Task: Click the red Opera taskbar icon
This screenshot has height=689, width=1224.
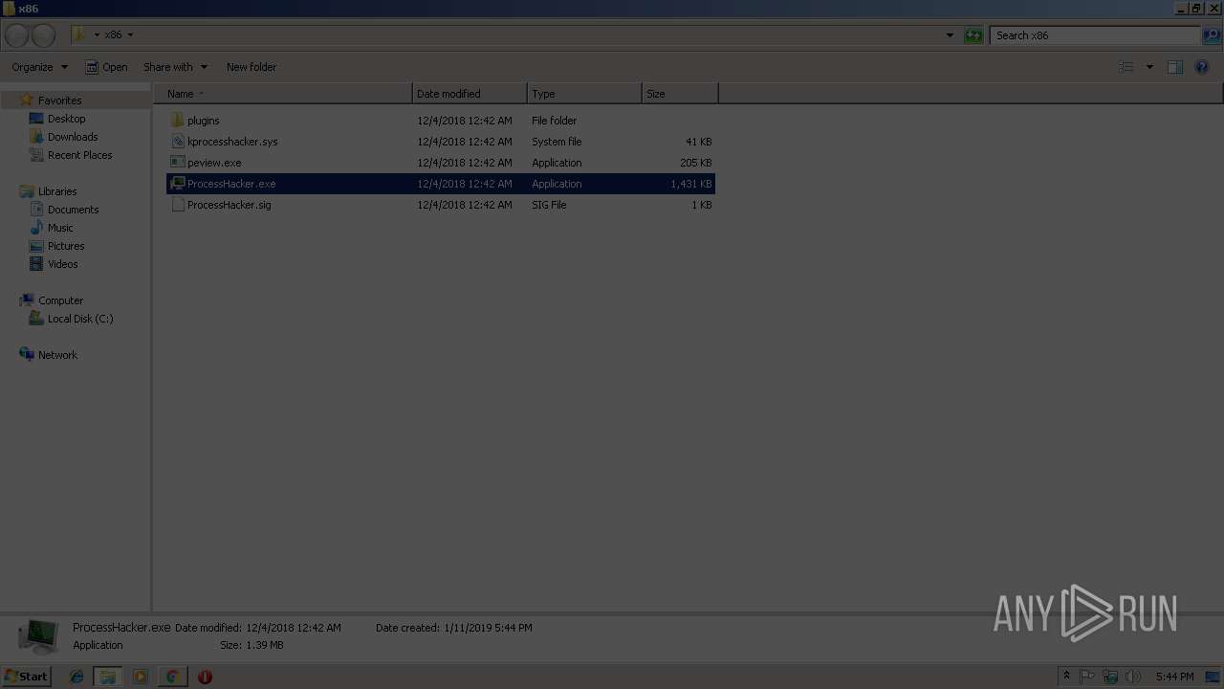Action: (205, 677)
